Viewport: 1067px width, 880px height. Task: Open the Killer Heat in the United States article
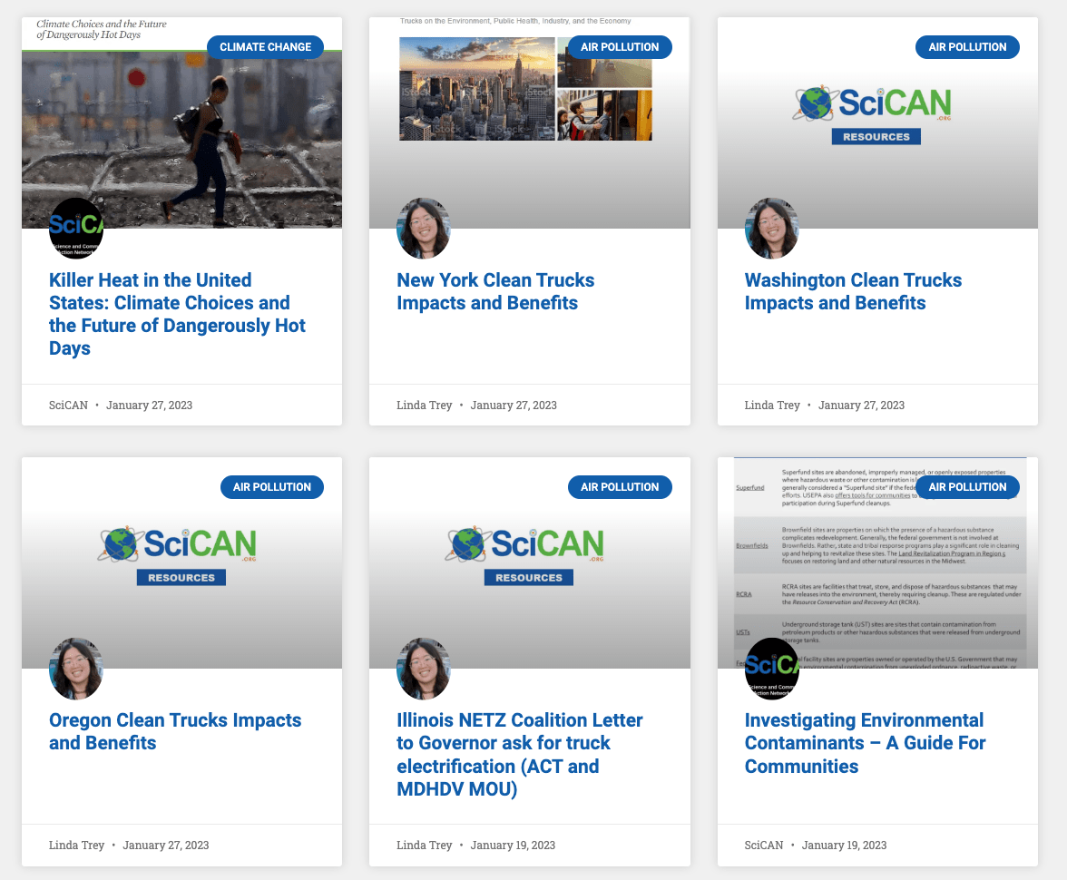point(177,314)
